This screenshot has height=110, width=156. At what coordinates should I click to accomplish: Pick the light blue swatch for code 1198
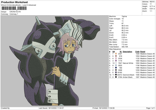[116, 65]
